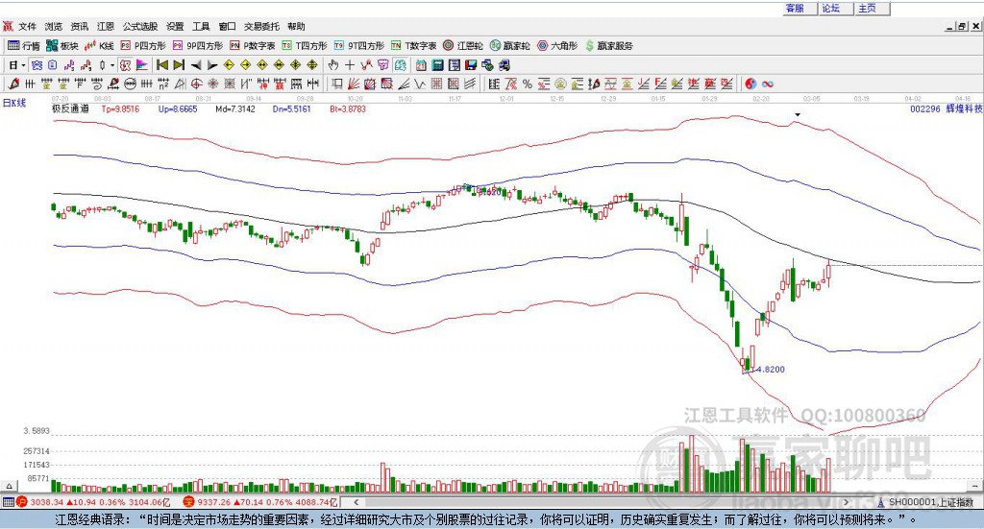
Task: Open the 交易委托 menu
Action: coord(261,26)
